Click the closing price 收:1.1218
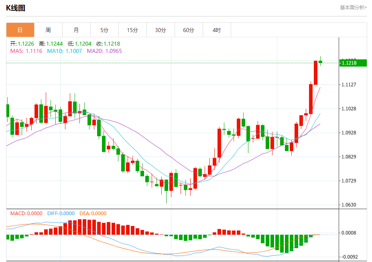The height and width of the screenshot is (262, 372). coord(108,44)
